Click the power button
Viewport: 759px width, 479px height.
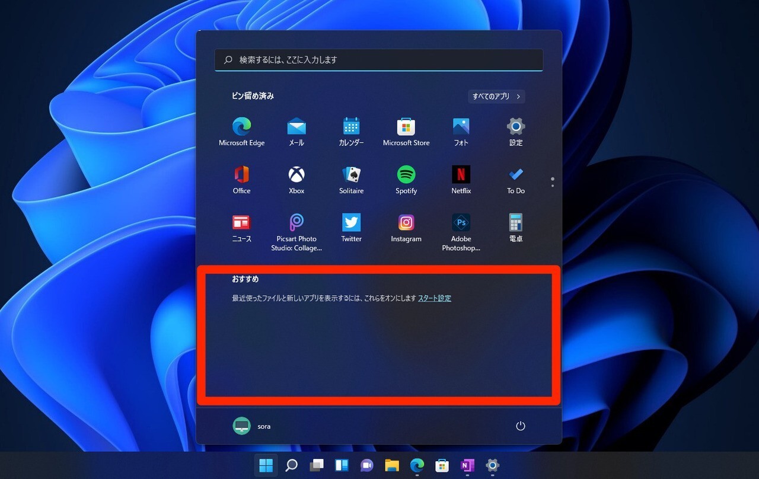[521, 426]
